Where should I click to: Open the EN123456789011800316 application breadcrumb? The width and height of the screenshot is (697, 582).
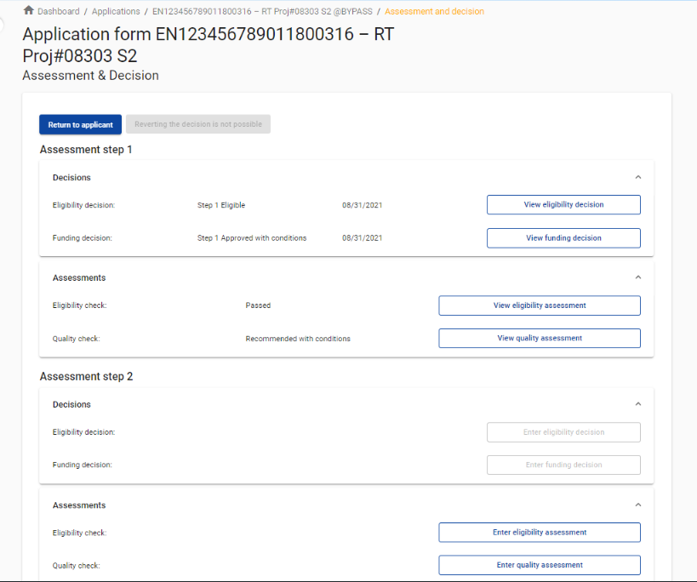[262, 12]
